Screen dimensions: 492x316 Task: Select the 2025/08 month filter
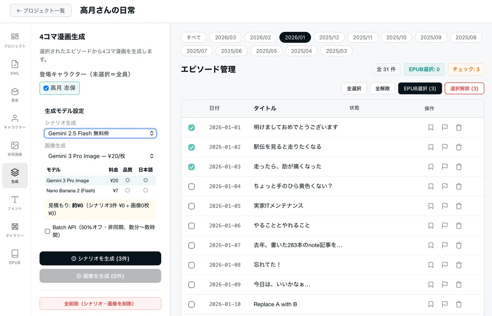click(x=466, y=37)
